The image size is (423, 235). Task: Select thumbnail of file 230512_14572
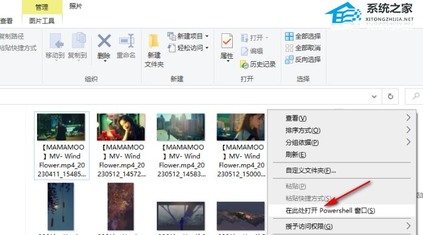[121, 127]
